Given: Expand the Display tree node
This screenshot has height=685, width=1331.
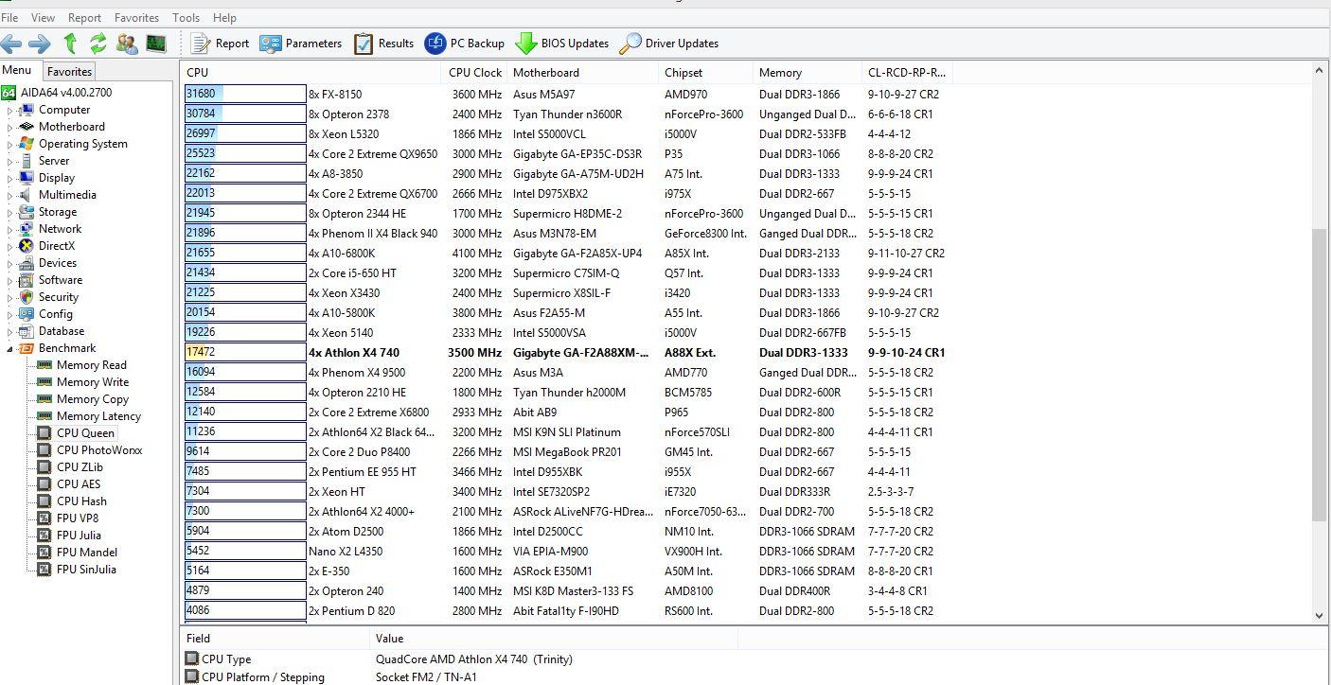Looking at the screenshot, I should tap(10, 178).
